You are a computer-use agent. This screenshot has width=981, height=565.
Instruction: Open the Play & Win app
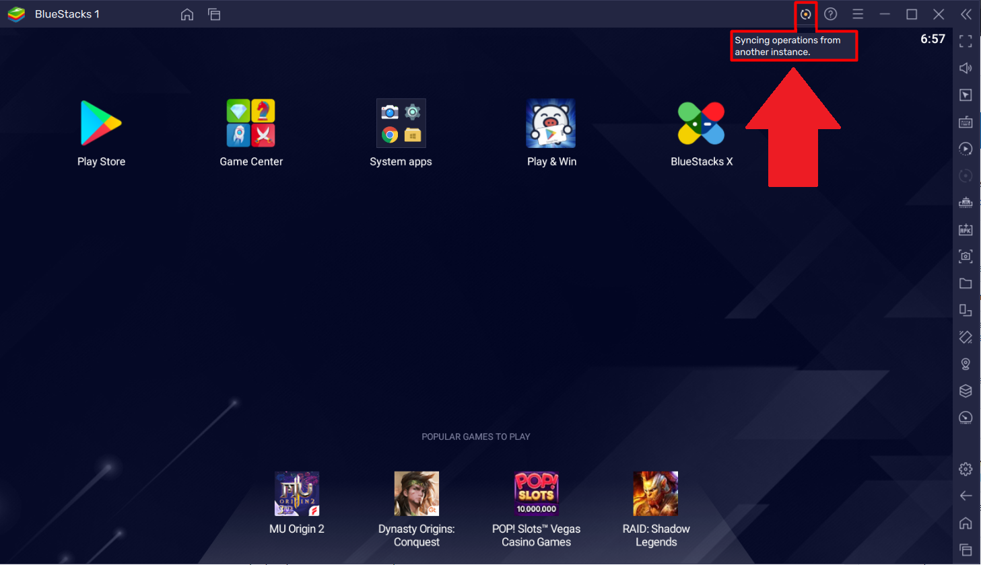point(551,124)
